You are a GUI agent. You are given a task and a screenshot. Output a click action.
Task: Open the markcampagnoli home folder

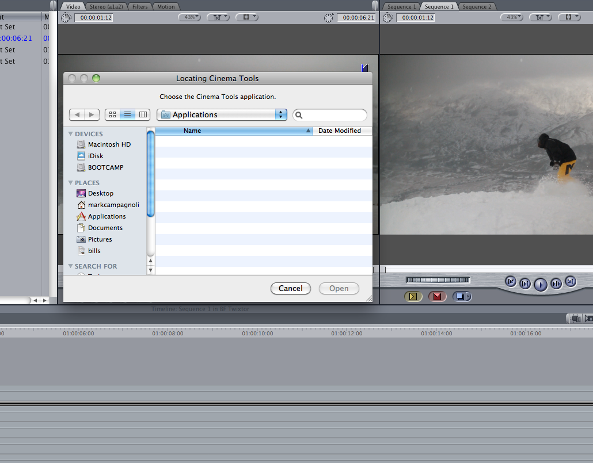click(108, 205)
